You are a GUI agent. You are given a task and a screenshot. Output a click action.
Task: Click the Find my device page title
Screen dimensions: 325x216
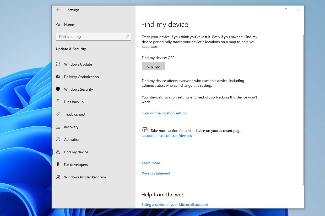[165, 25]
